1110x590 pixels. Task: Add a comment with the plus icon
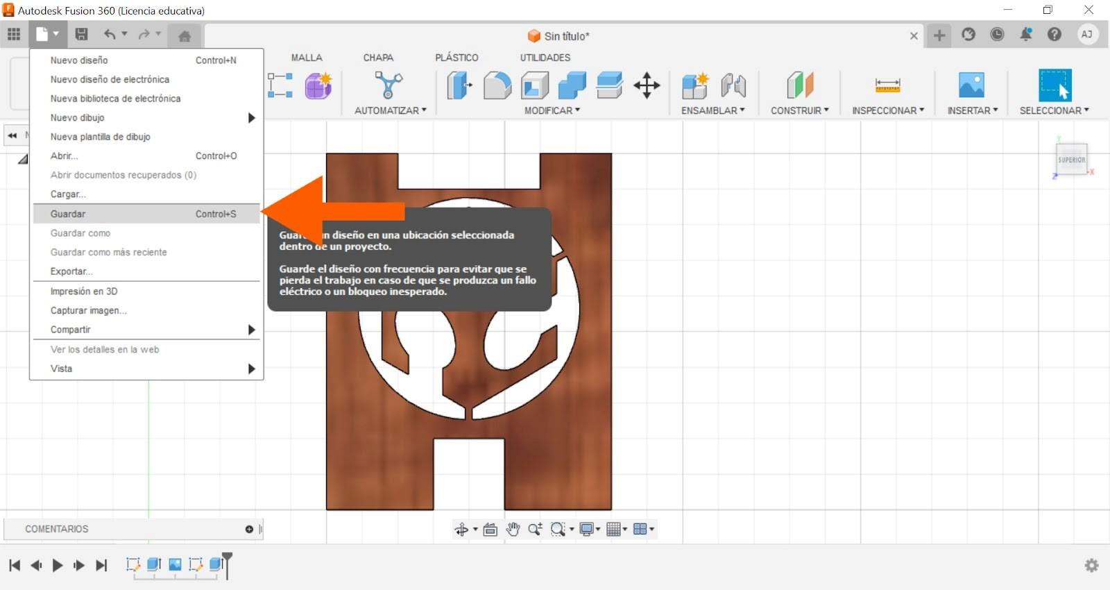pyautogui.click(x=249, y=529)
